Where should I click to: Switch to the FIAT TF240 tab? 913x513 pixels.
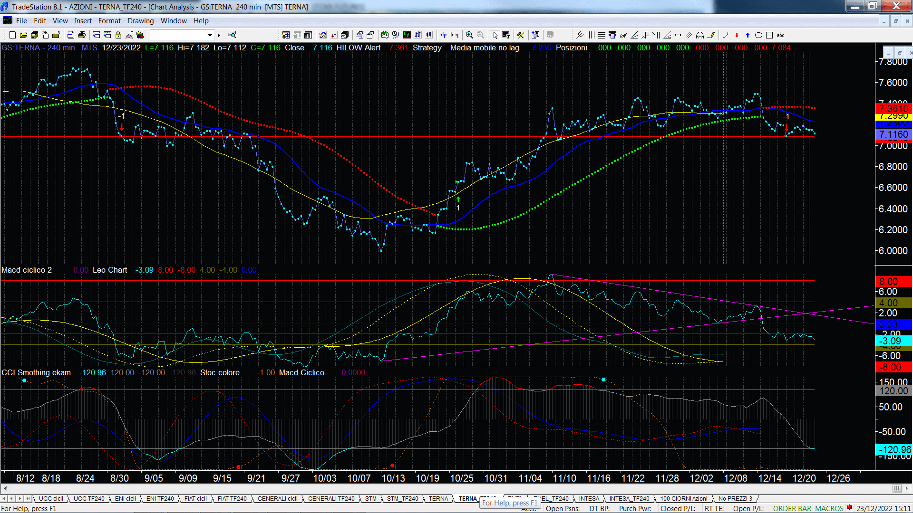tap(232, 499)
